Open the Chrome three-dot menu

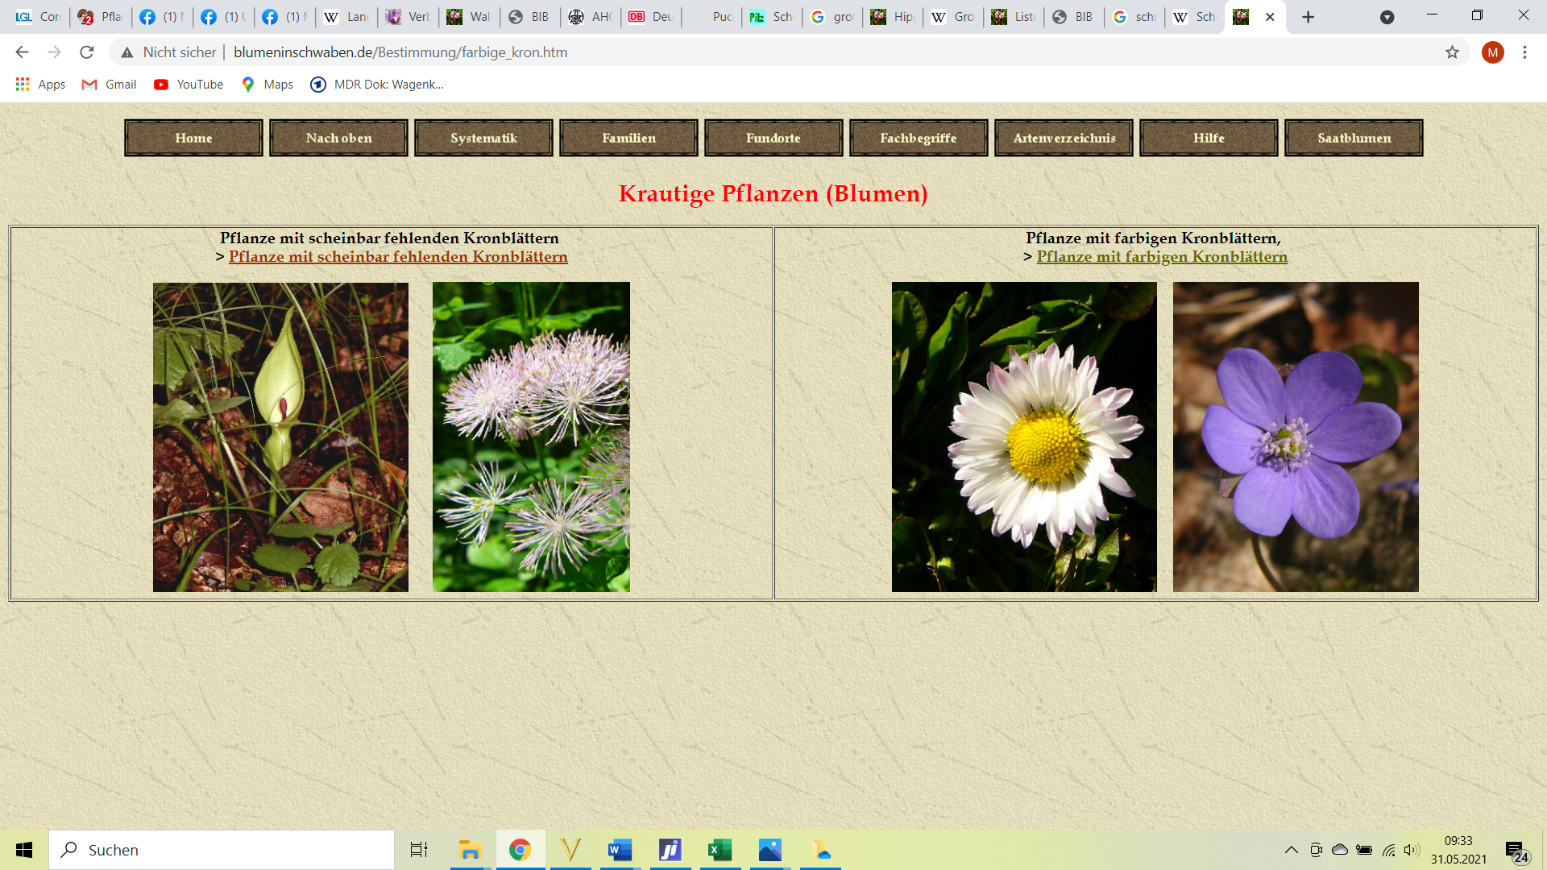click(1524, 52)
